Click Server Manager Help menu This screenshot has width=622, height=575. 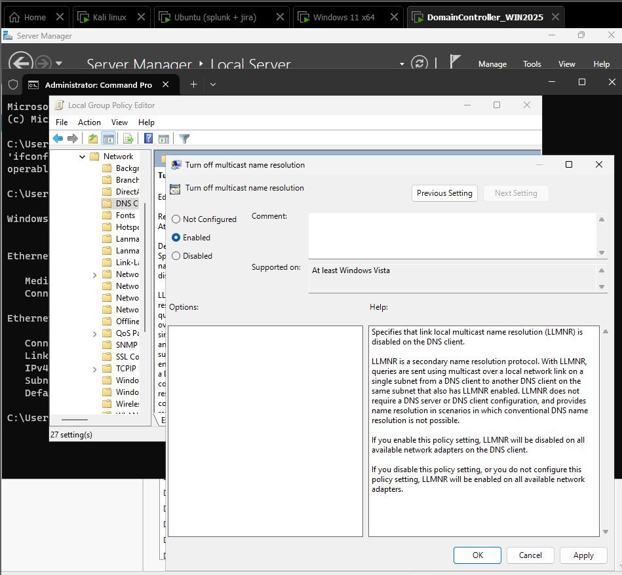click(x=602, y=64)
